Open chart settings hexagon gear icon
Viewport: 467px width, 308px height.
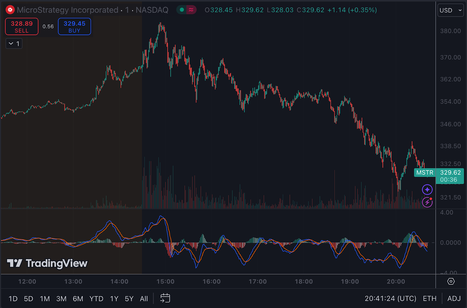[x=451, y=281]
